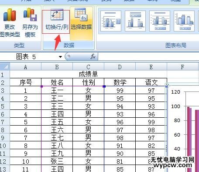199x172 pixels.
Task: Choose second chart layout thumbnail in the gallery
Action: click(135, 21)
